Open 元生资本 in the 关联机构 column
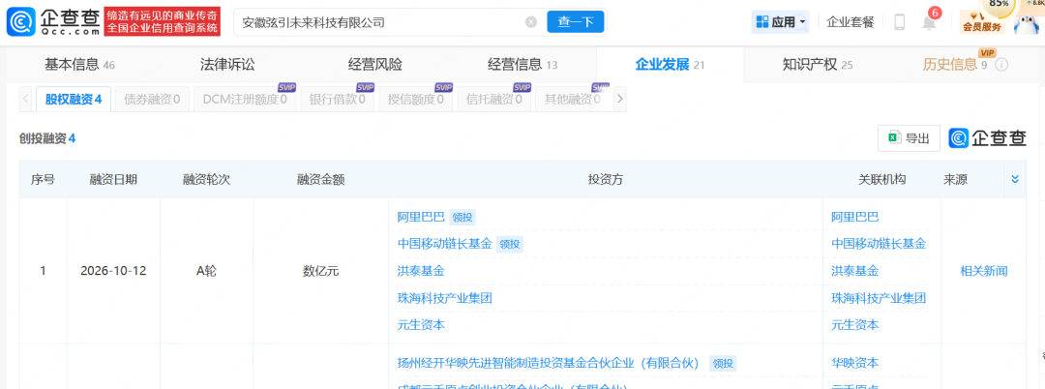The width and height of the screenshot is (1045, 389). [x=855, y=325]
